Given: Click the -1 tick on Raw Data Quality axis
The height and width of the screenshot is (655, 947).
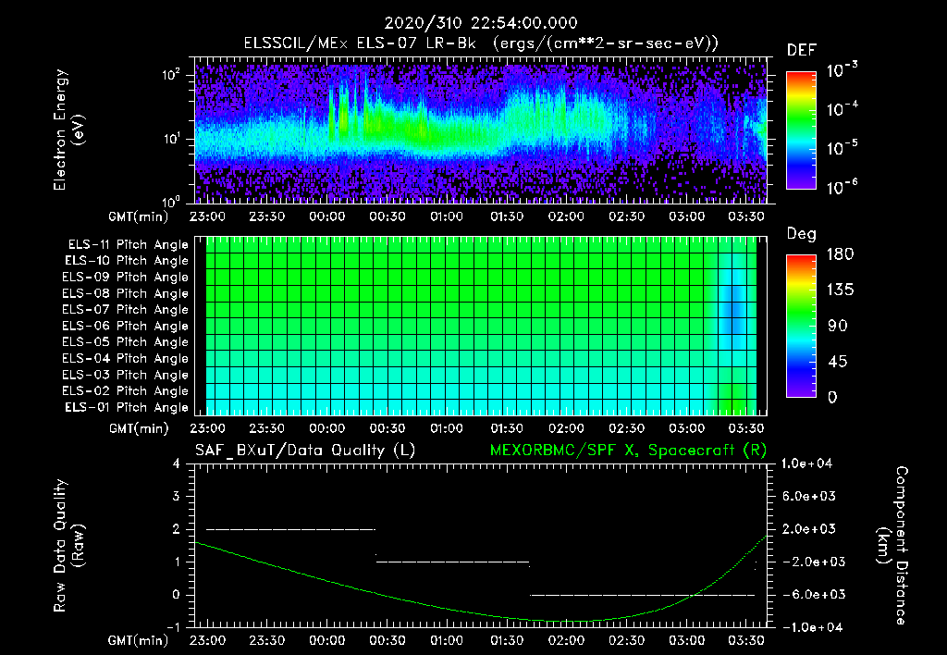Looking at the screenshot, I should (x=174, y=627).
